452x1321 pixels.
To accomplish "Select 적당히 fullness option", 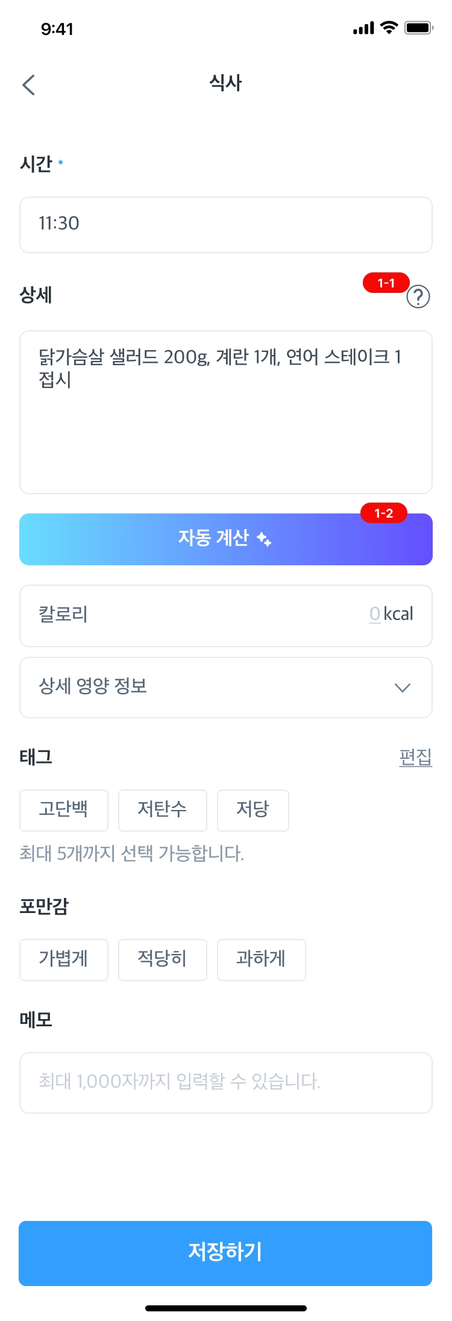I will 163,959.
